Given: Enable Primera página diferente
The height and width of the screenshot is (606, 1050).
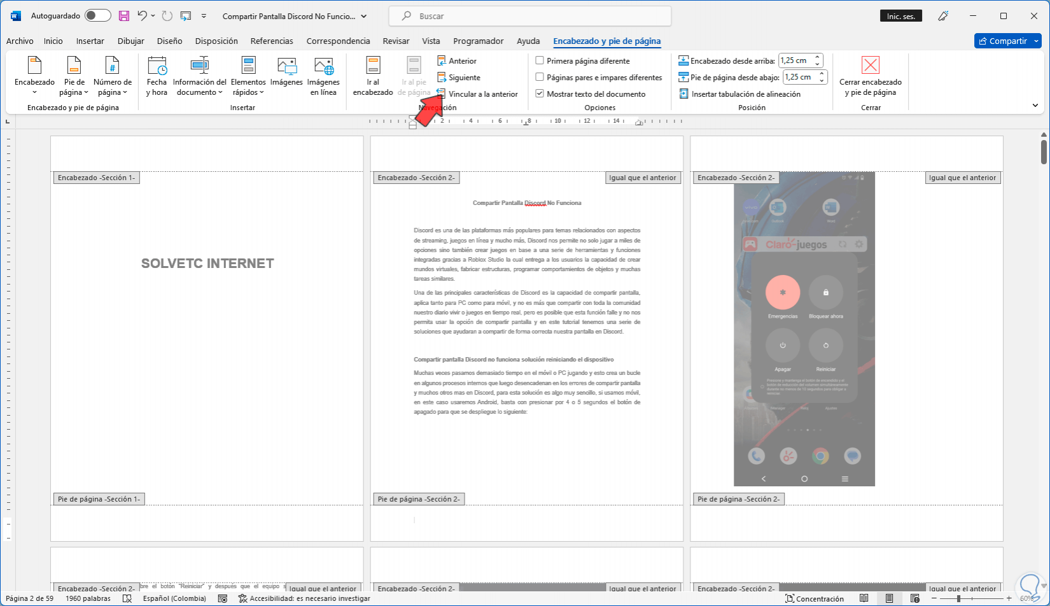Looking at the screenshot, I should [582, 61].
